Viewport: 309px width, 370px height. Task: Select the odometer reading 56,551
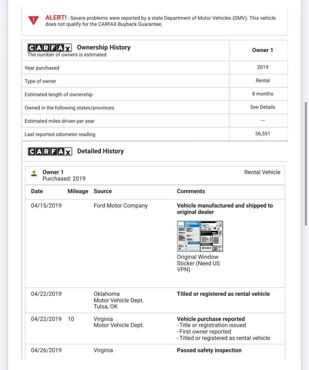click(263, 134)
